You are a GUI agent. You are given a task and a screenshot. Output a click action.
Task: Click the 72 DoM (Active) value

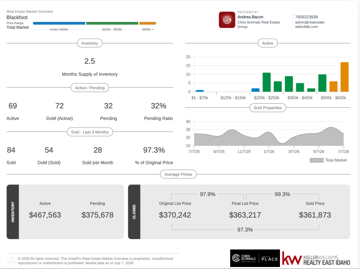(59, 106)
